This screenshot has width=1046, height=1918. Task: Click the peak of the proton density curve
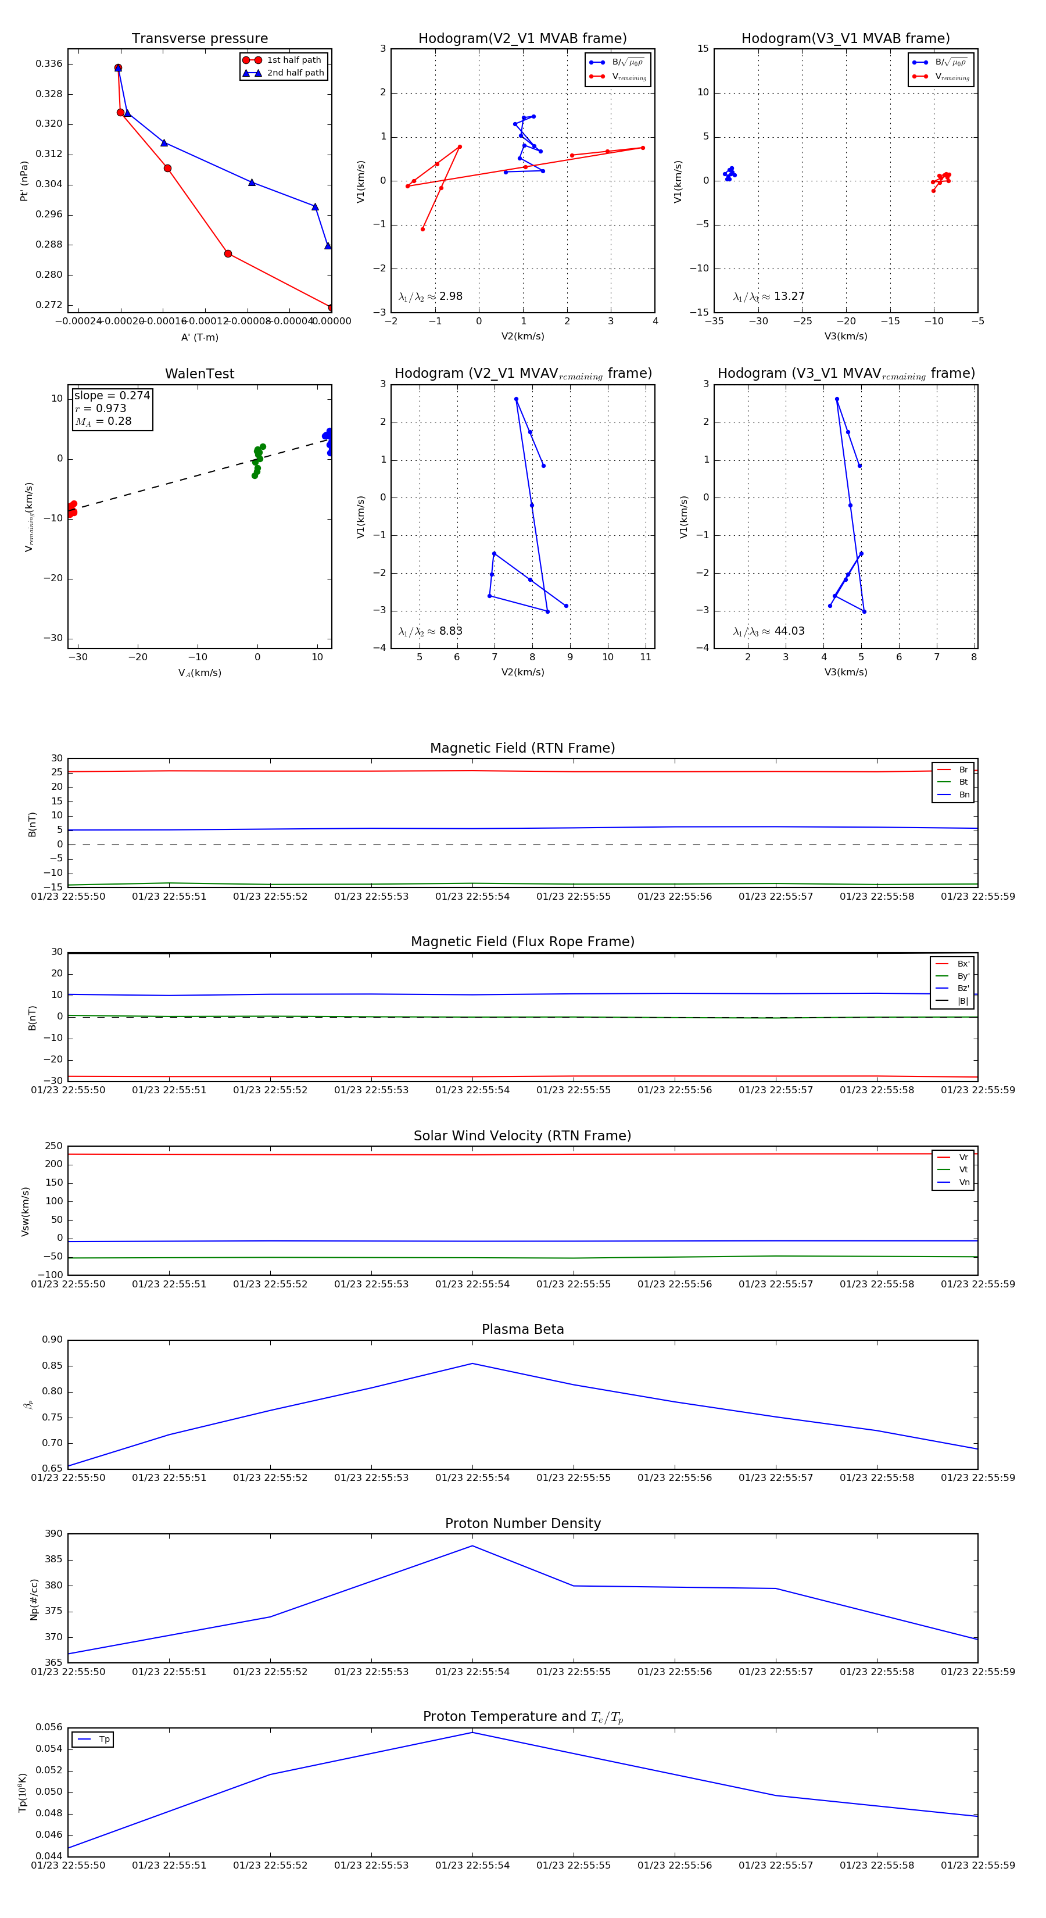(472, 1547)
